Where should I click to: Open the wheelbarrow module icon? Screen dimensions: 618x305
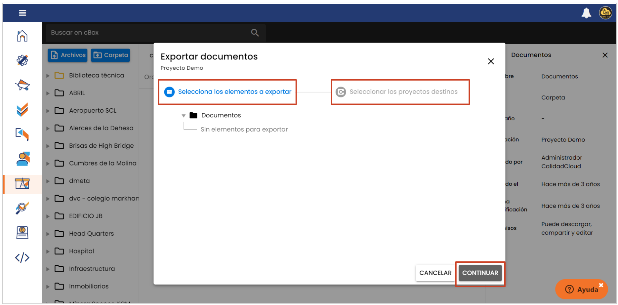pyautogui.click(x=22, y=85)
